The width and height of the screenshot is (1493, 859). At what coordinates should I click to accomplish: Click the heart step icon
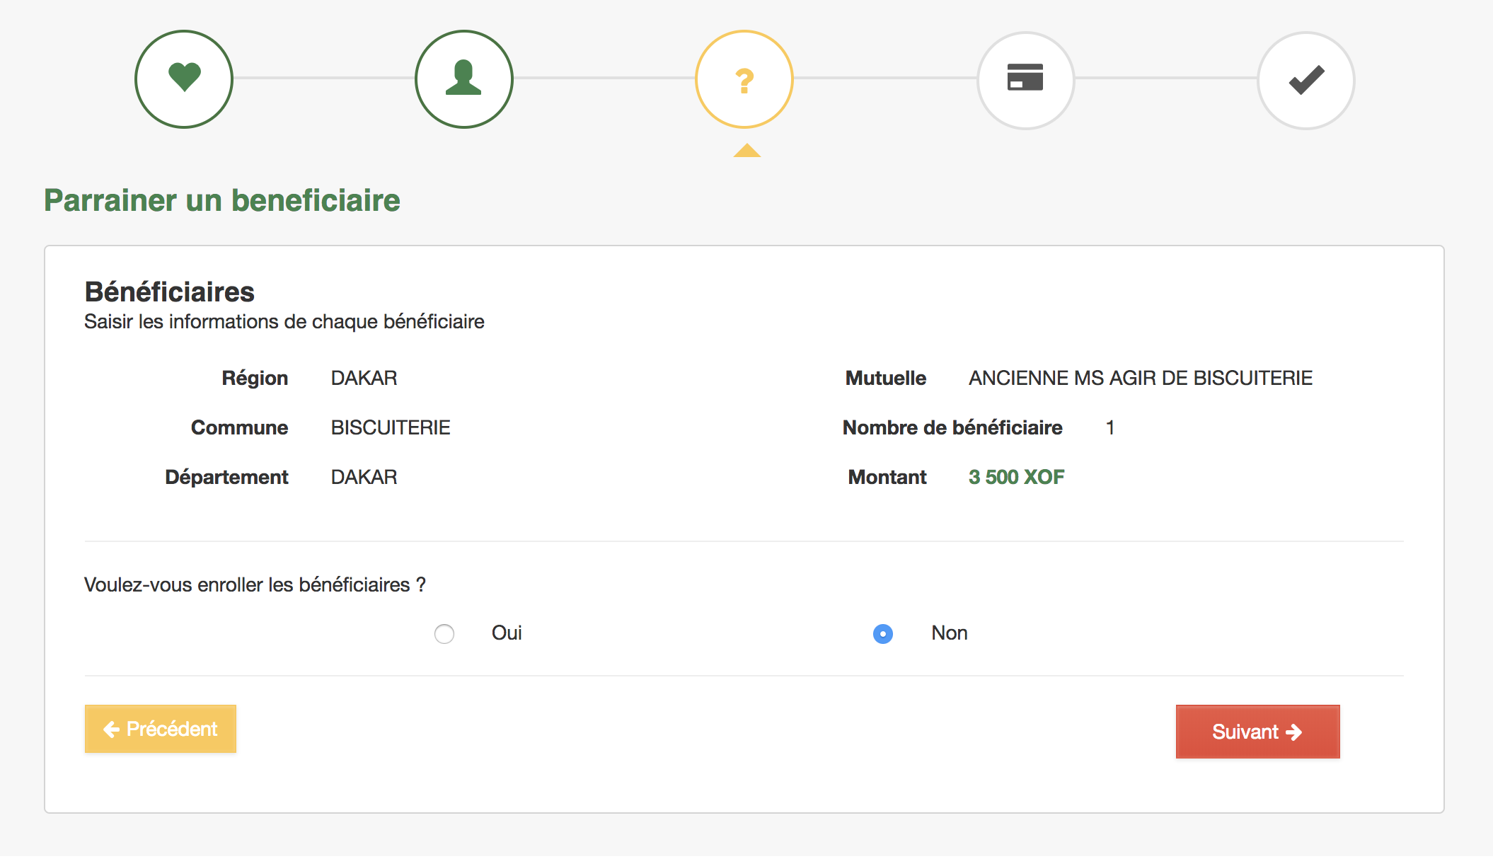184,79
